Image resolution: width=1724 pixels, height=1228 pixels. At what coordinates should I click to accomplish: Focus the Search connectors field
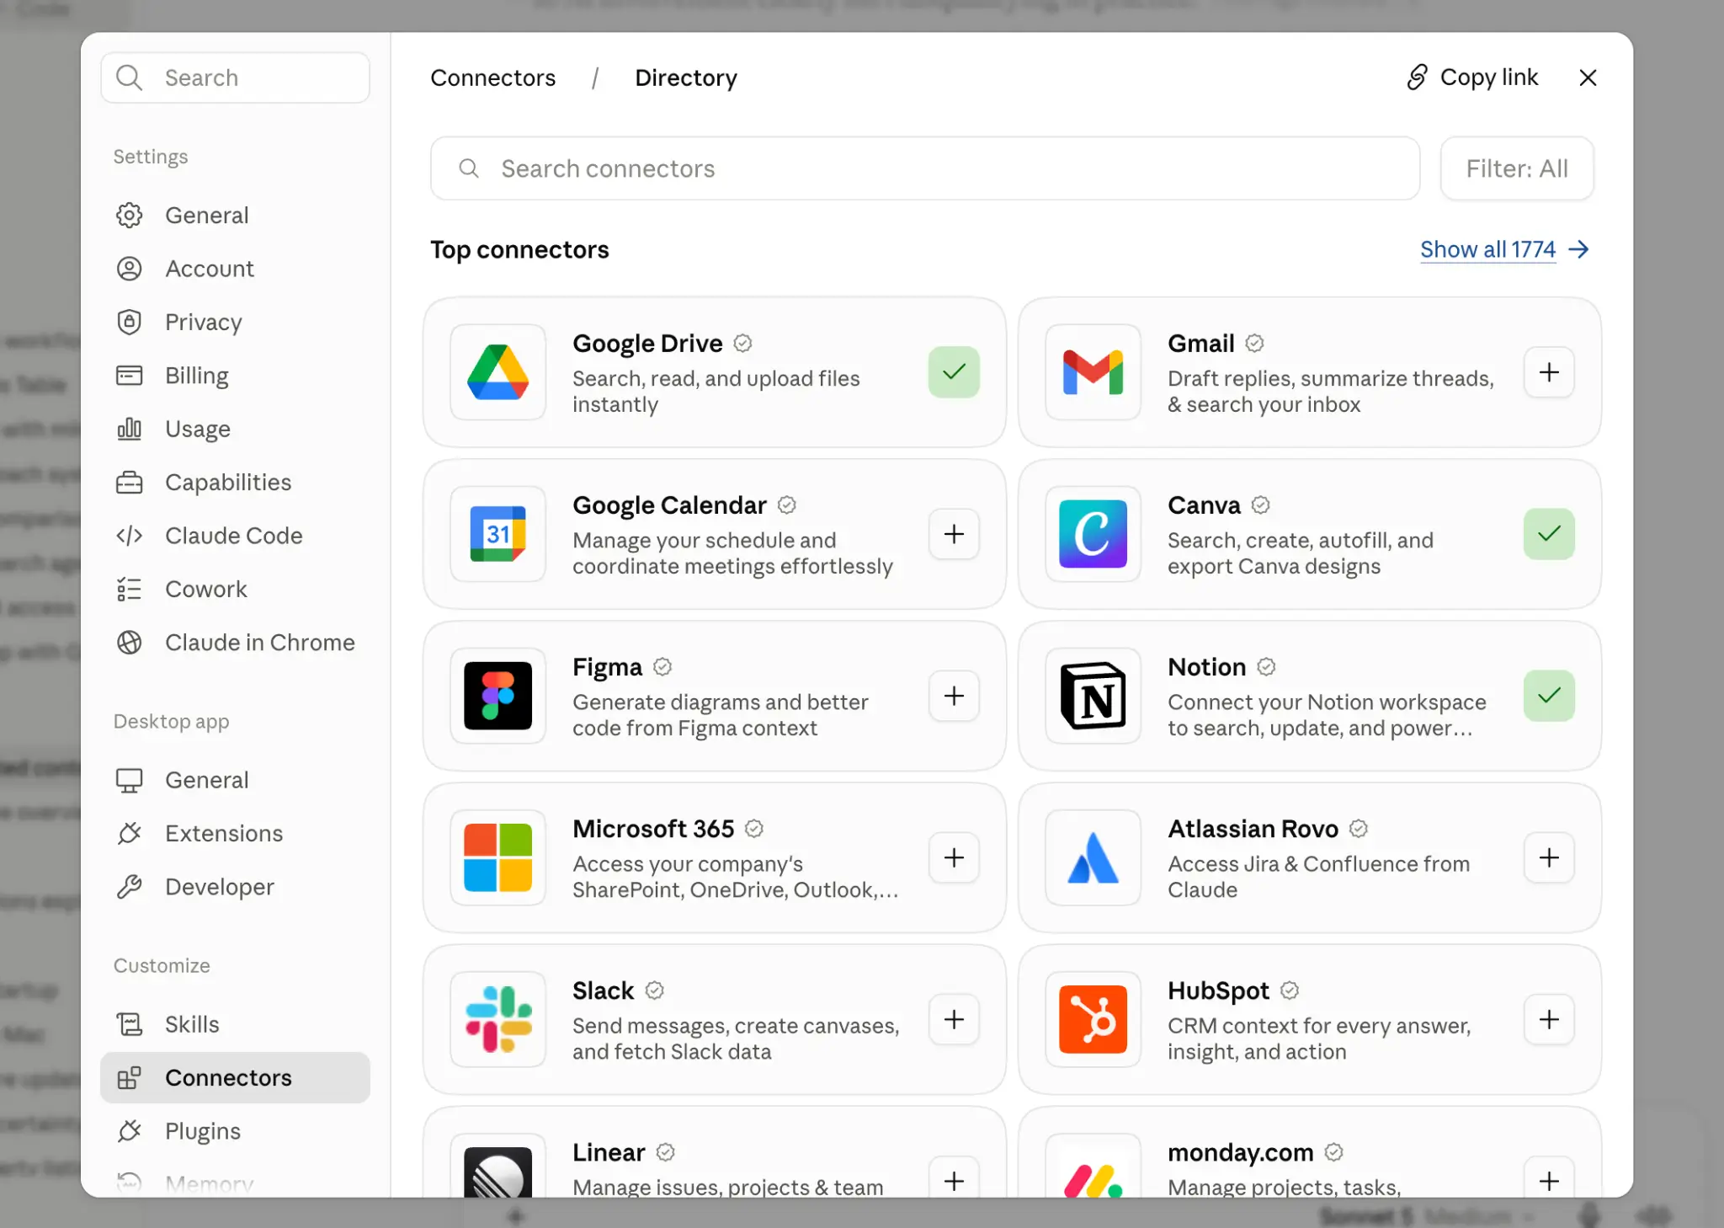(924, 168)
